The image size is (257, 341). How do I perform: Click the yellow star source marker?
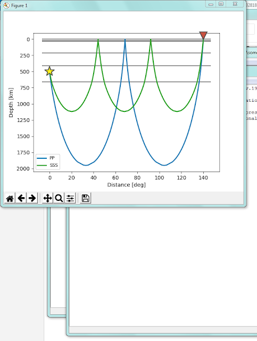pyautogui.click(x=49, y=71)
